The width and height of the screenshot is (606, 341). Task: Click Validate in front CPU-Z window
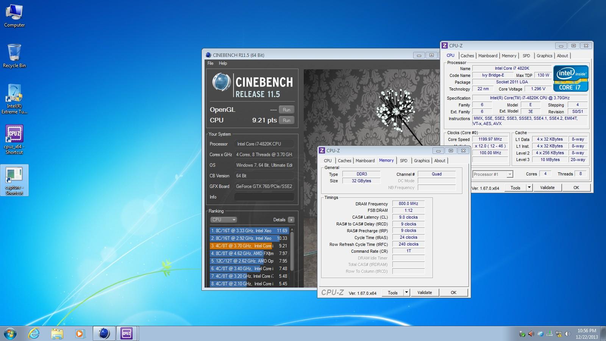(425, 293)
